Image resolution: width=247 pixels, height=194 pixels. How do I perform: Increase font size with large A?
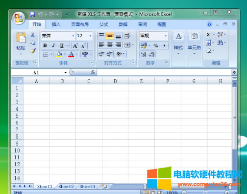click(75, 45)
